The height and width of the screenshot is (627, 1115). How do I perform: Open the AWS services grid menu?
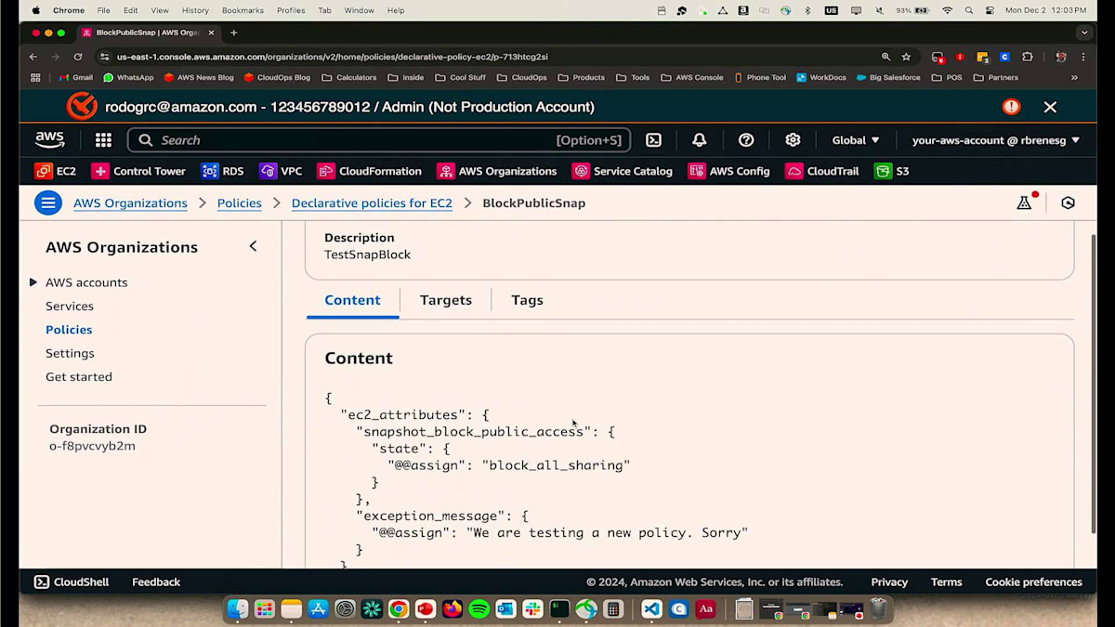[103, 140]
